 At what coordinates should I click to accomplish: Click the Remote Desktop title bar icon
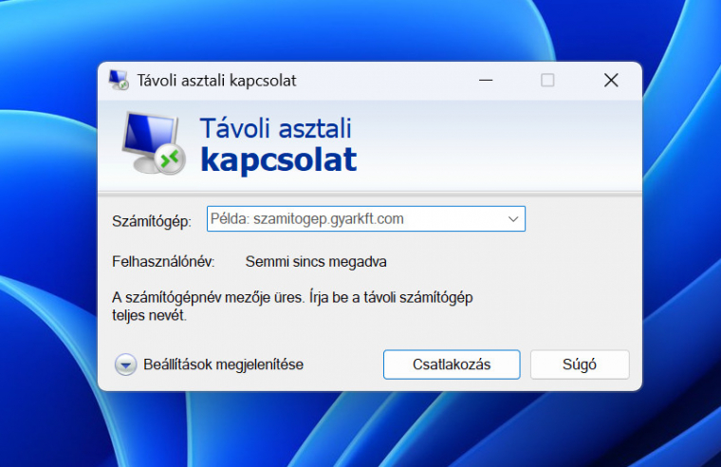tap(119, 81)
